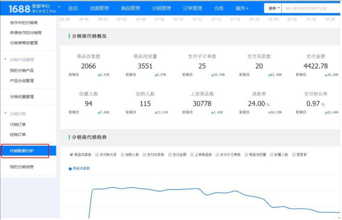Collapse the 分销产品管理 section
Screen dimensions: 342x220
(6, 59)
